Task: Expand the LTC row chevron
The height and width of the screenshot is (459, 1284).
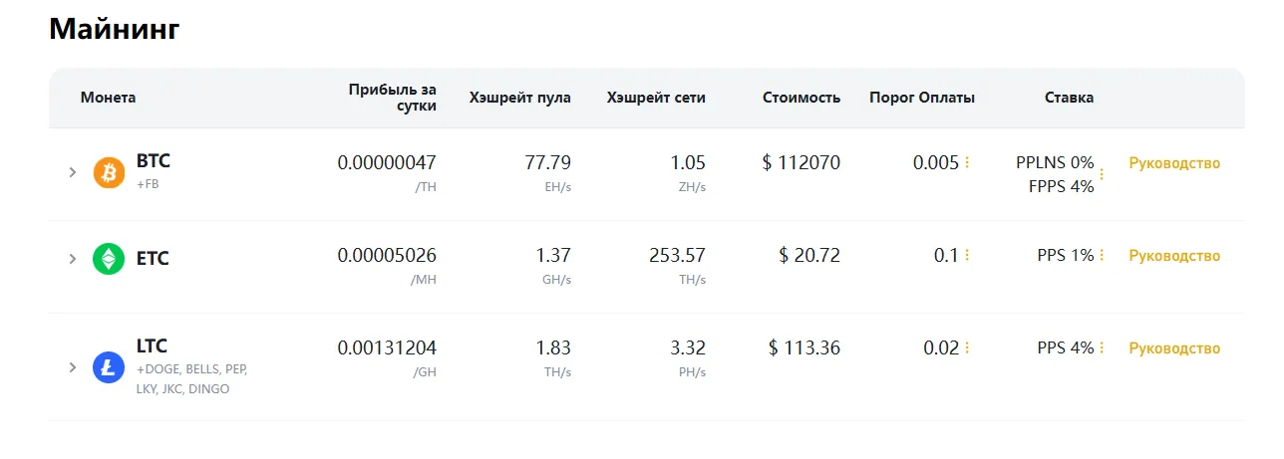Action: [x=73, y=367]
